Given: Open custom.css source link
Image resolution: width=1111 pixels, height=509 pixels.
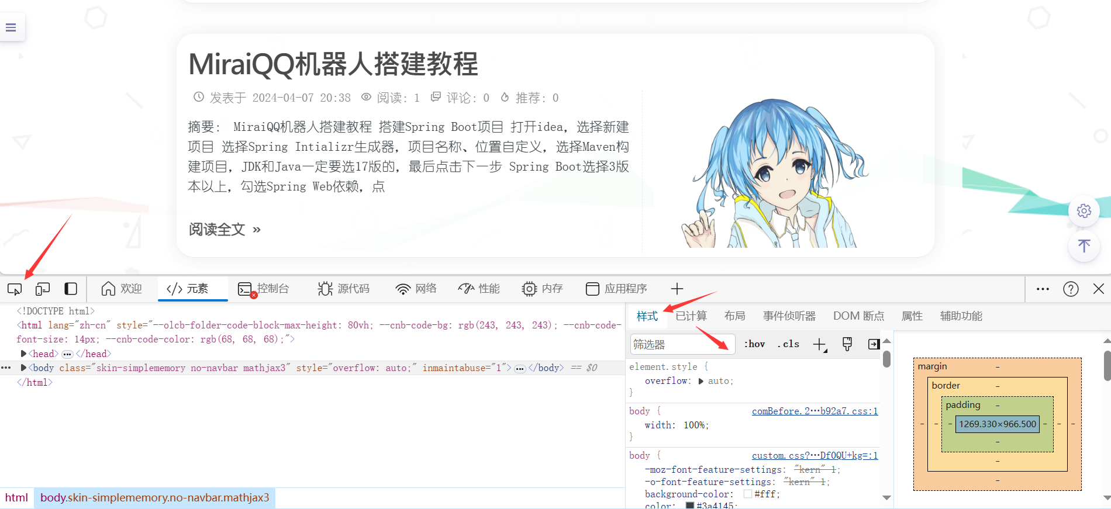Looking at the screenshot, I should point(815,456).
